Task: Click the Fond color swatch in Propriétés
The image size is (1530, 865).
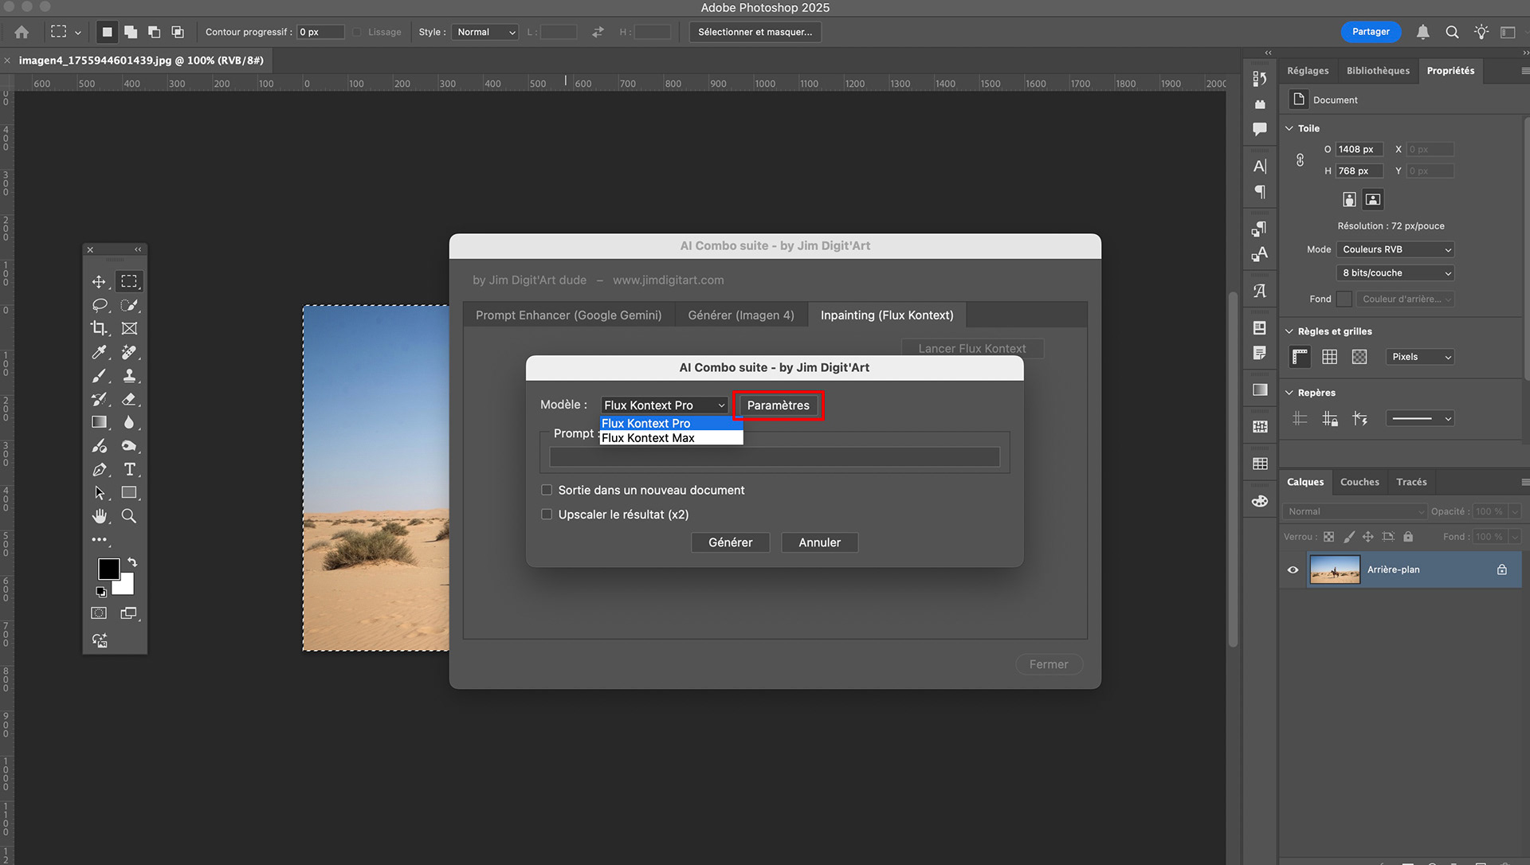Action: pos(1344,299)
